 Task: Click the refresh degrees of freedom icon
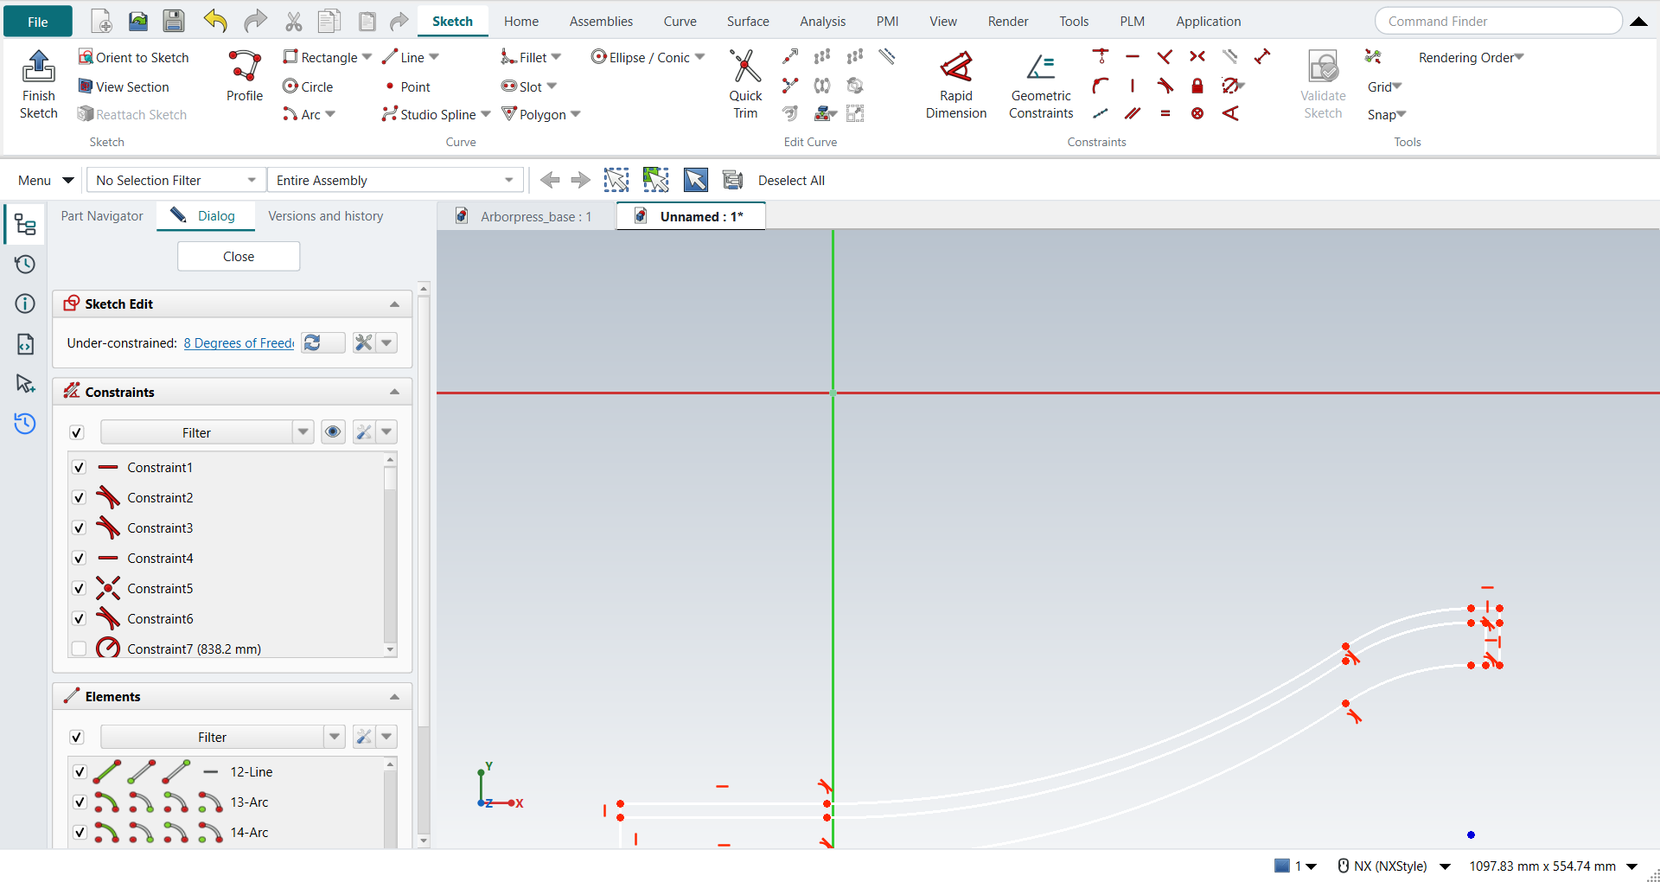[x=313, y=343]
